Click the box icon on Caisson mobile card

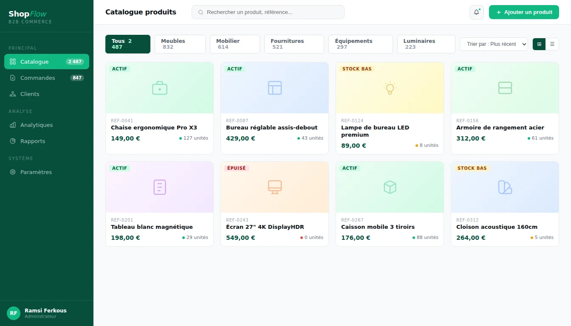(x=390, y=187)
